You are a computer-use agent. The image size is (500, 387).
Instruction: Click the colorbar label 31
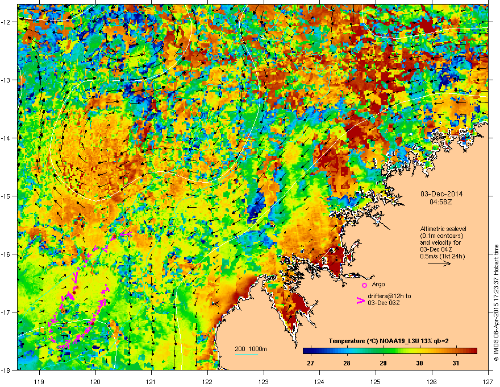click(x=456, y=363)
